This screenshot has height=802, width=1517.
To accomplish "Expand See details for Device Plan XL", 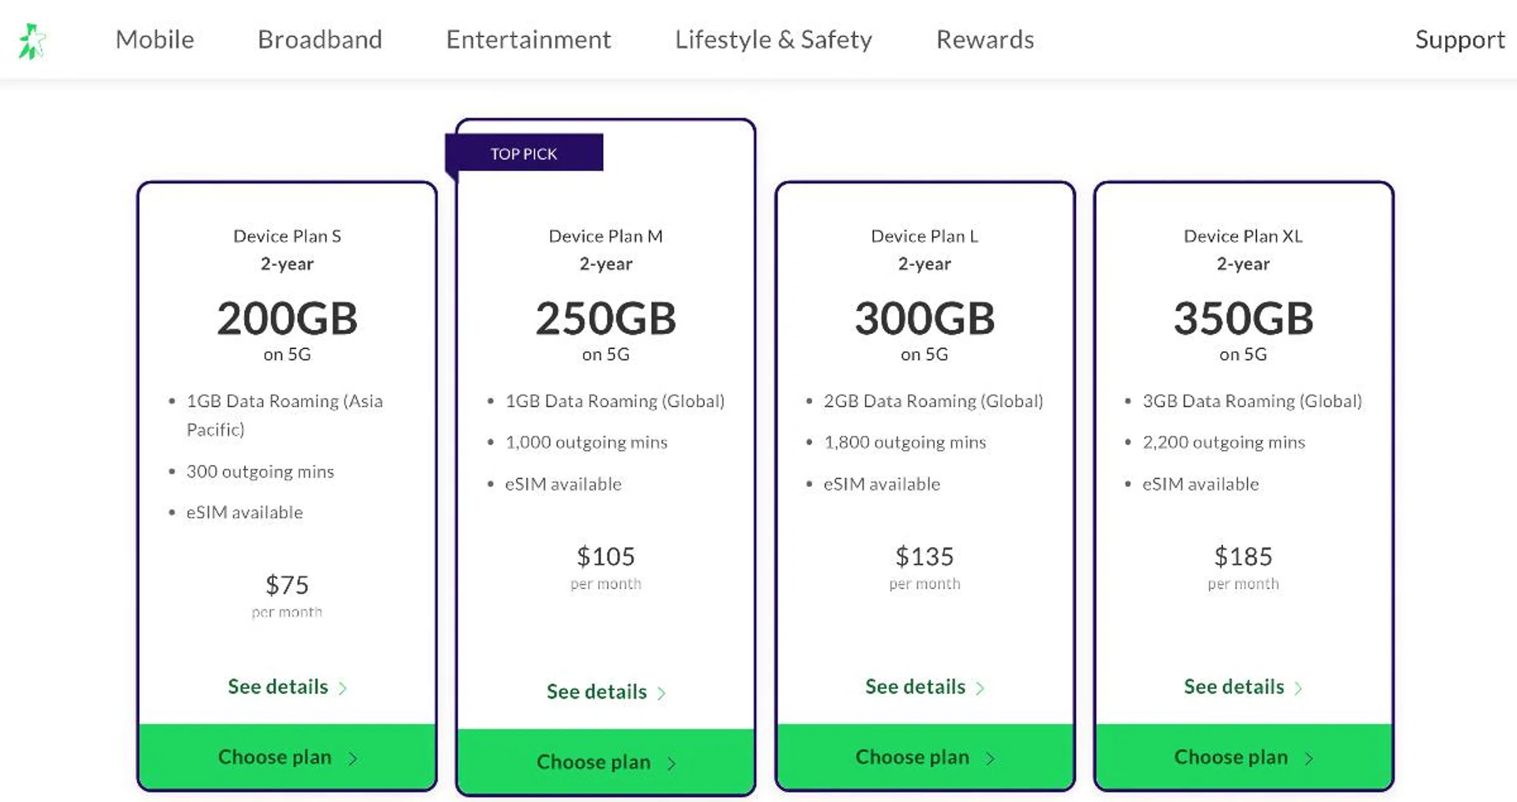I will (x=1234, y=687).
